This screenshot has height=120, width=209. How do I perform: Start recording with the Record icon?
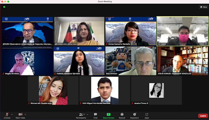[x=122, y=114]
